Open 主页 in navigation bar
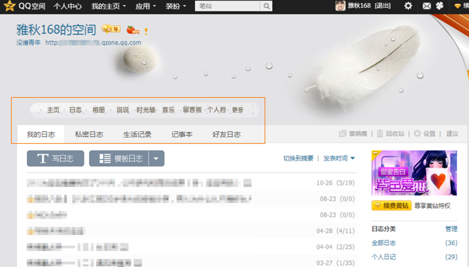This screenshot has width=469, height=267. point(53,110)
